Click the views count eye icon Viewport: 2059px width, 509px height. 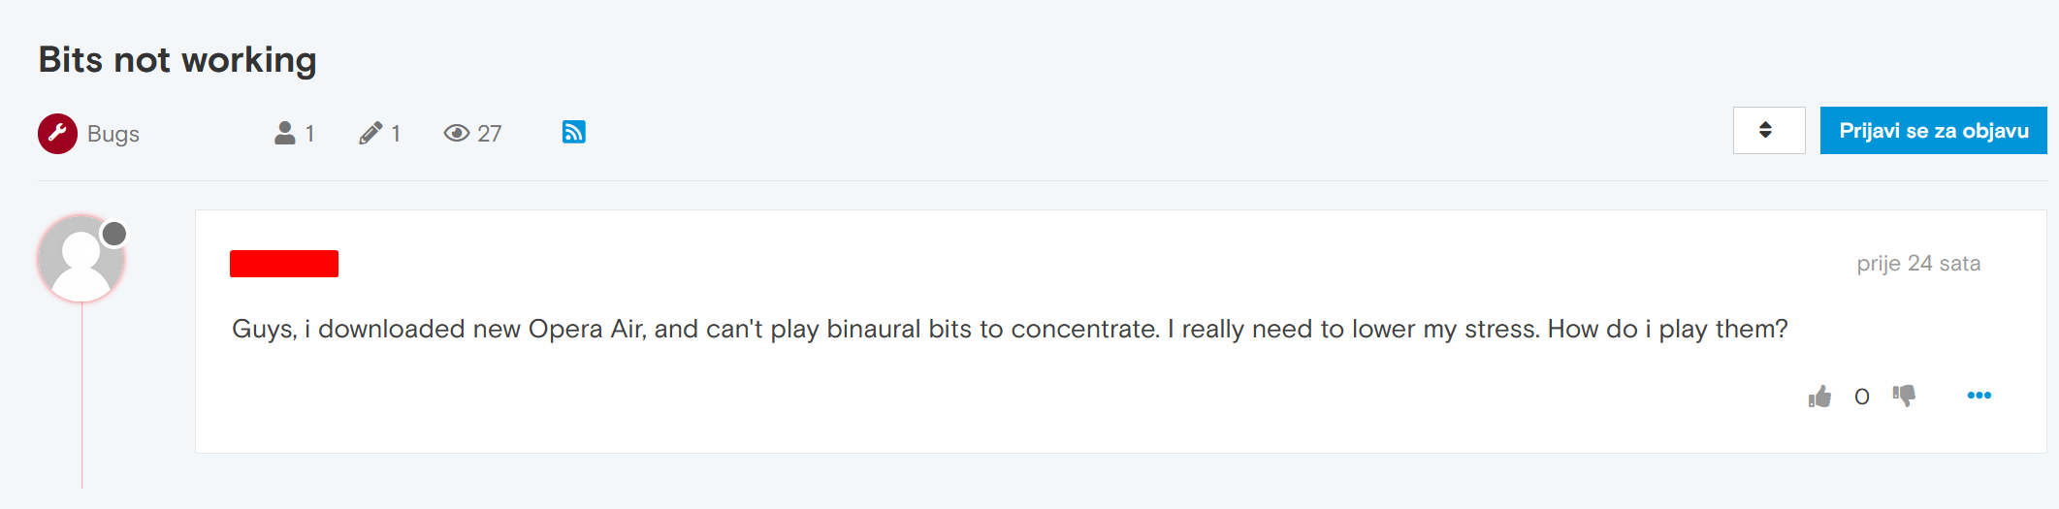[x=456, y=133]
